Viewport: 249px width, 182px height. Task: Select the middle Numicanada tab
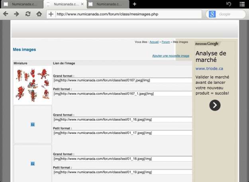65,4
